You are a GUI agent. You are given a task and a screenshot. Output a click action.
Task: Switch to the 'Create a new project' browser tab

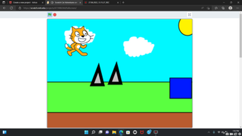pos(26,3)
